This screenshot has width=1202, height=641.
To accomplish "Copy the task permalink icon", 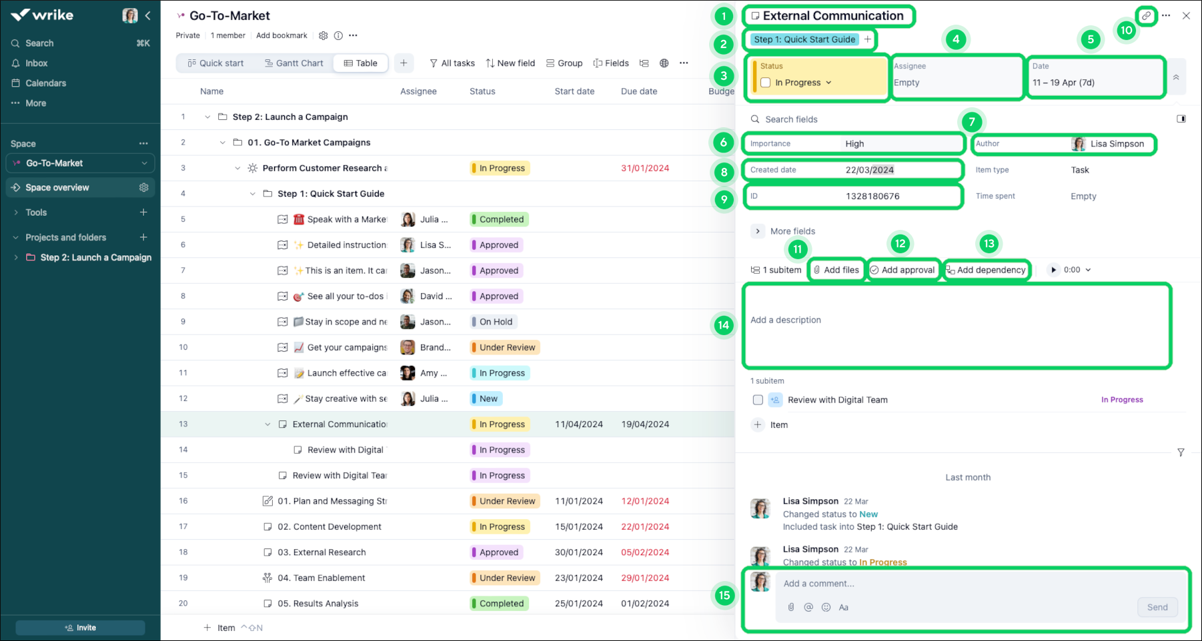I will [1146, 16].
